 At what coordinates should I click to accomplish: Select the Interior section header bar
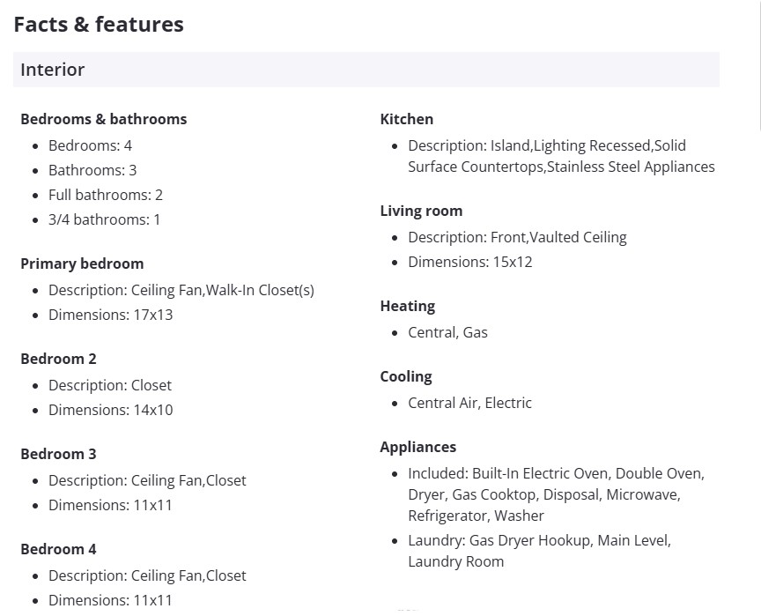click(366, 70)
